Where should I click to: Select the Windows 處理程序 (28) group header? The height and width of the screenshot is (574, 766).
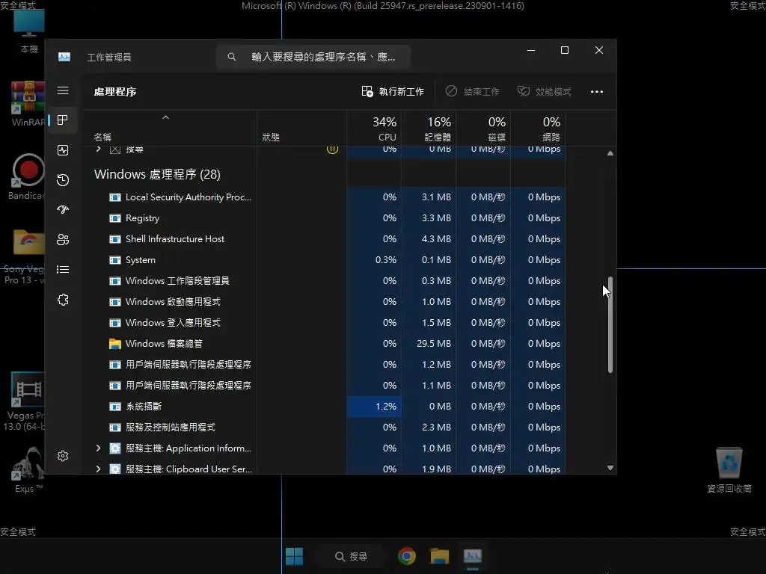point(157,174)
